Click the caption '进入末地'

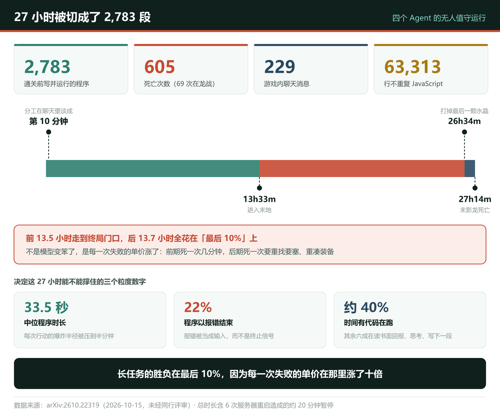point(259,210)
